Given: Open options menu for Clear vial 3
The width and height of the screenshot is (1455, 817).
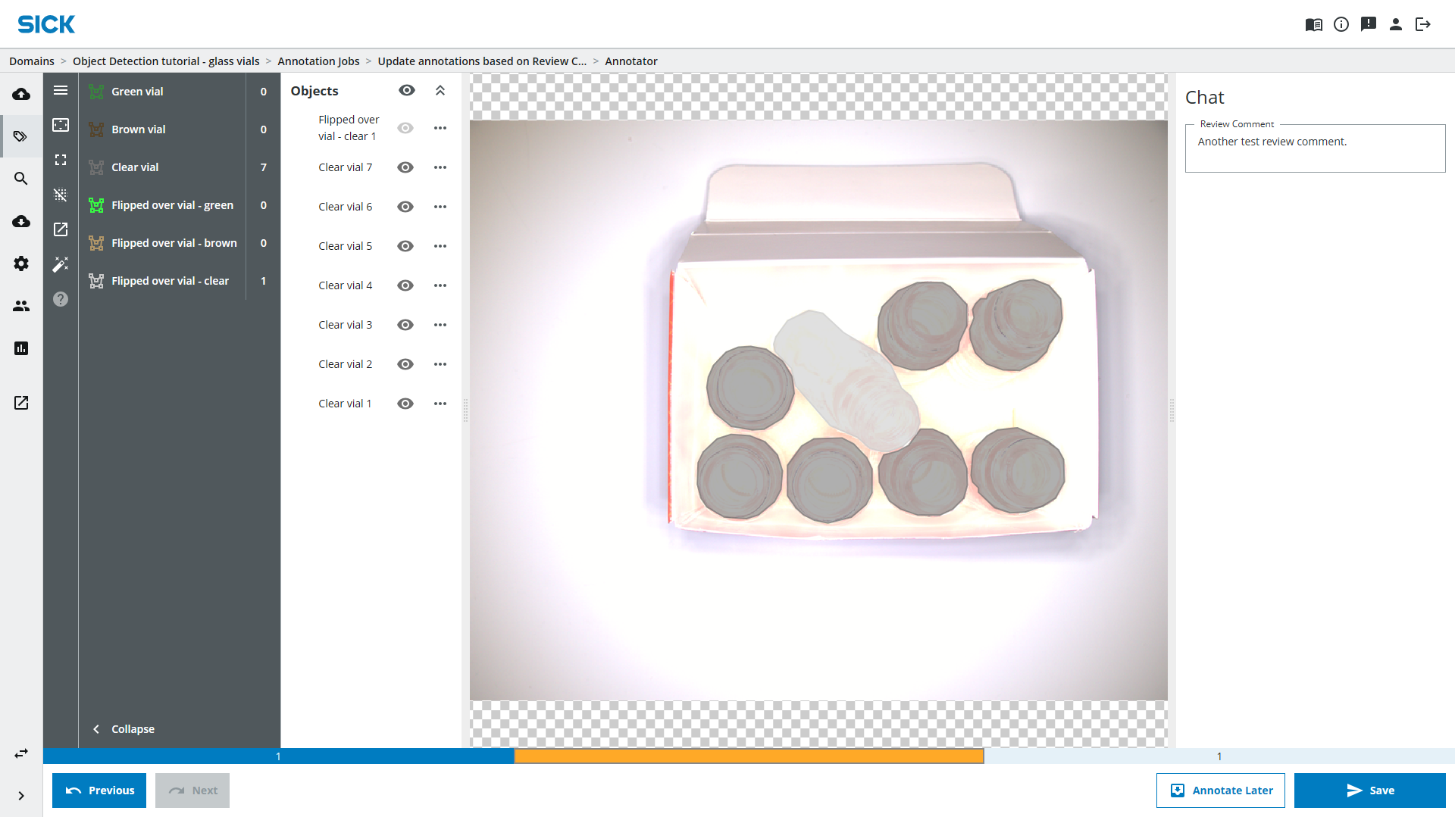Looking at the screenshot, I should (x=440, y=325).
